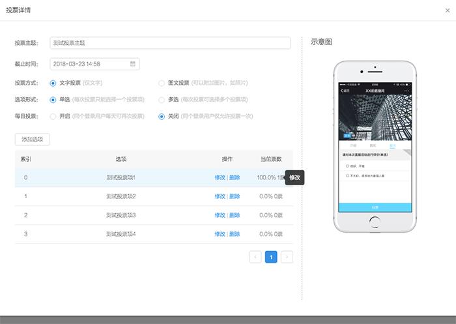Switch option format to 多选
Image resolution: width=456 pixels, height=324 pixels.
[x=162, y=100]
